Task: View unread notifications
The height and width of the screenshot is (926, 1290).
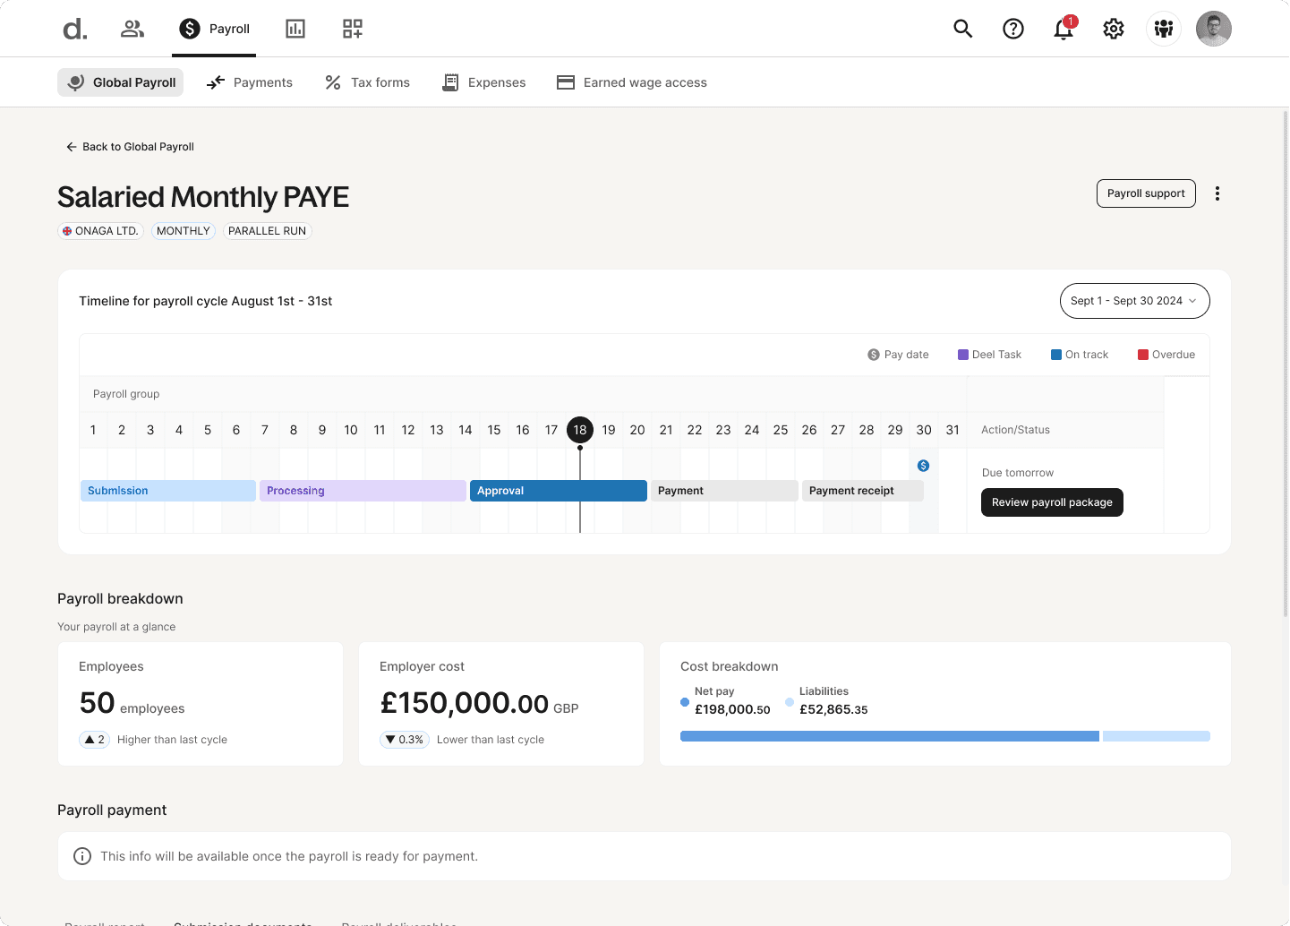Action: (1063, 28)
